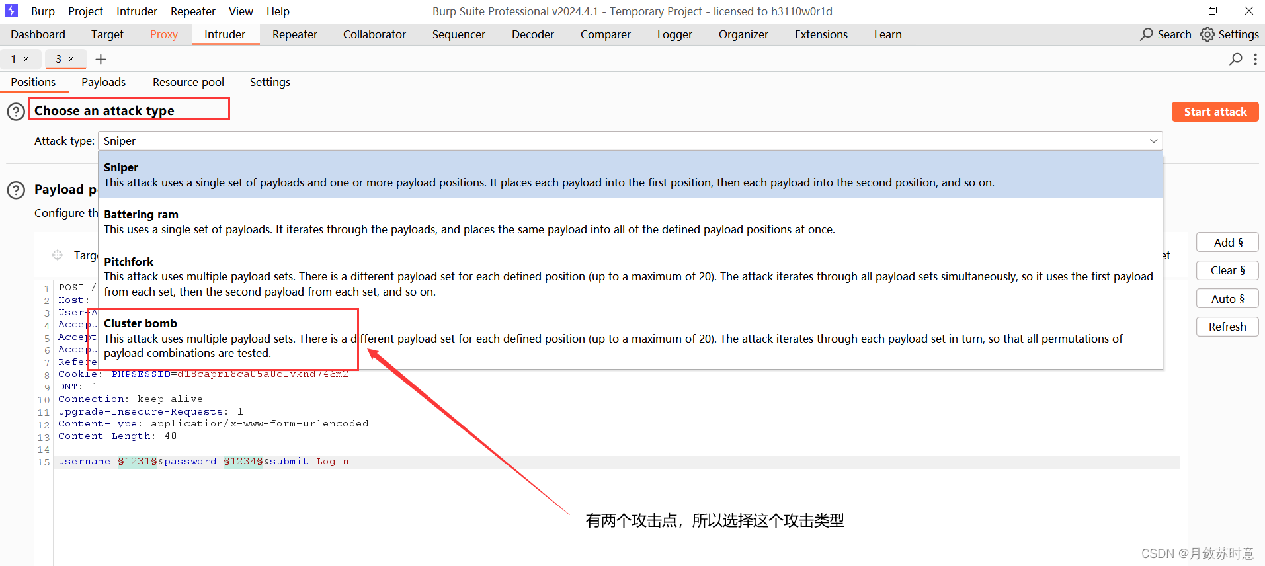
Task: Switch to Logger tab
Action: 674,34
